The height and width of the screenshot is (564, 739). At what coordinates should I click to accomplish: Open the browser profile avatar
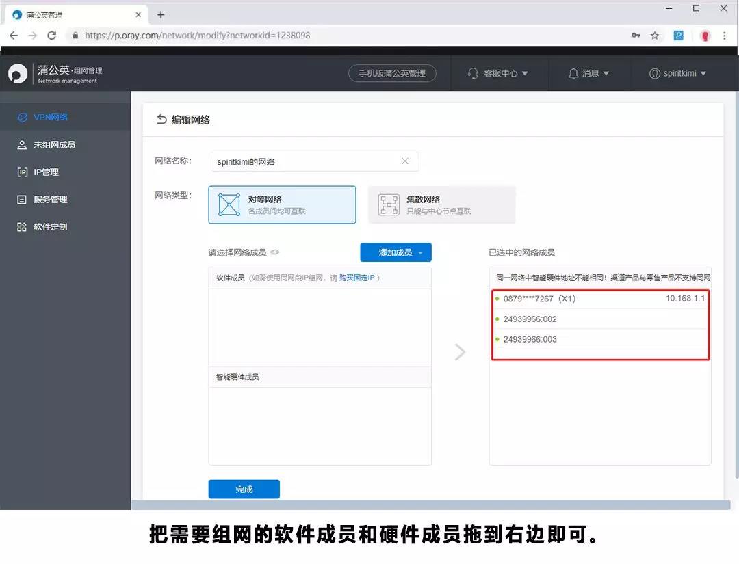pos(705,36)
